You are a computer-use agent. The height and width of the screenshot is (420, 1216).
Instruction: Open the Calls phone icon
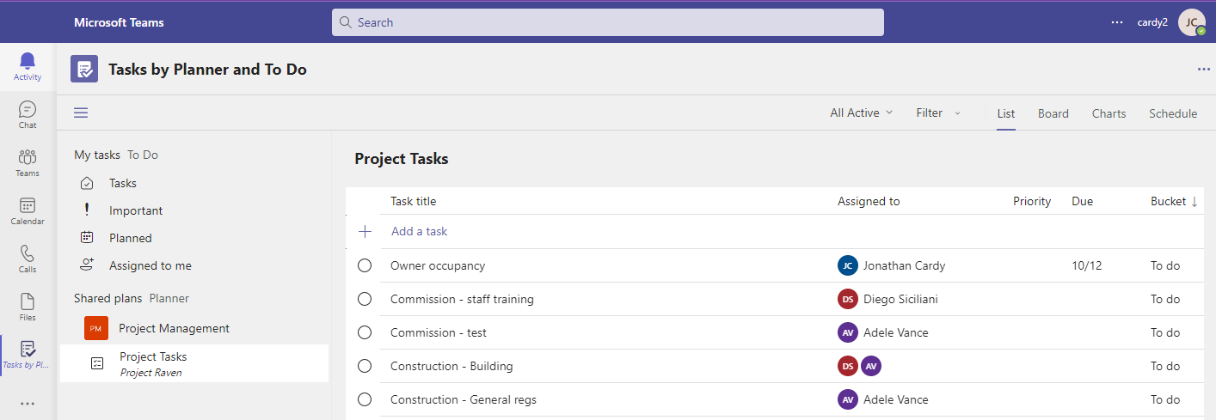(x=28, y=254)
